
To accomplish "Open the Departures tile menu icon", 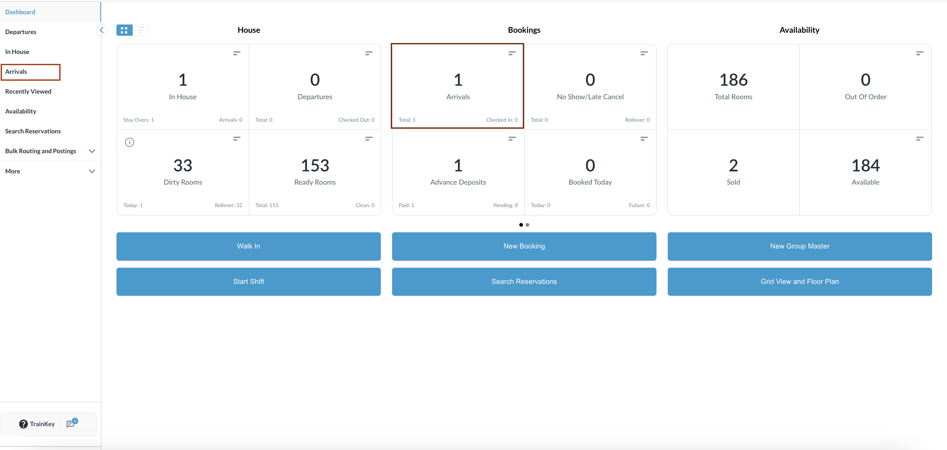I will point(369,53).
